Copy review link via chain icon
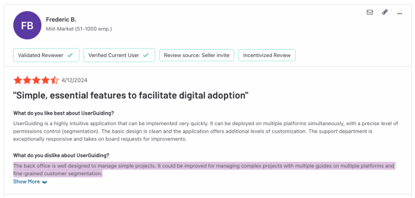This screenshot has width=415, height=198. (x=385, y=12)
